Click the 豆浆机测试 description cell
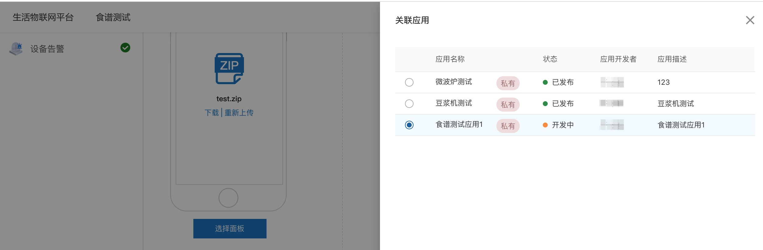763x250 pixels. click(676, 104)
